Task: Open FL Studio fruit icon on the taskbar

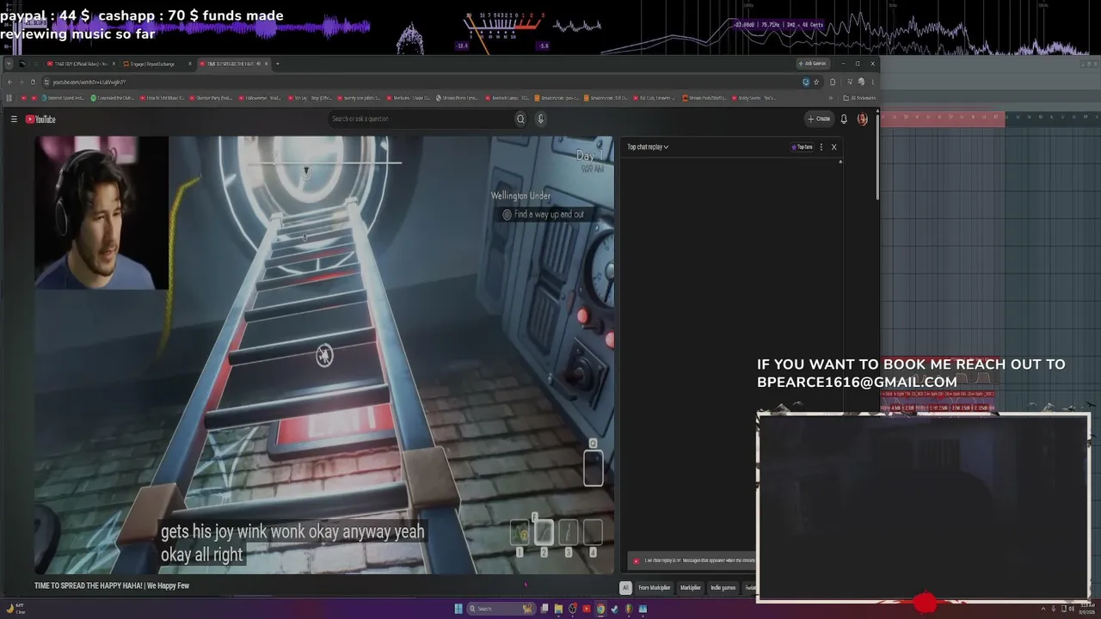Action: point(629,609)
